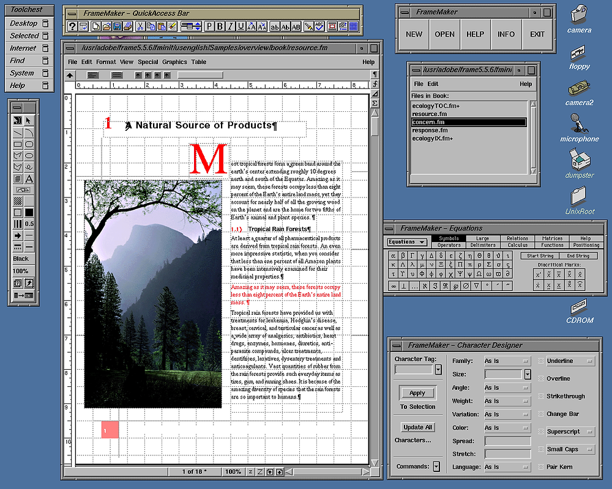Click the capital Omega symbol in Equations
Image resolution: width=612 pixels, height=489 pixels.
(x=479, y=274)
